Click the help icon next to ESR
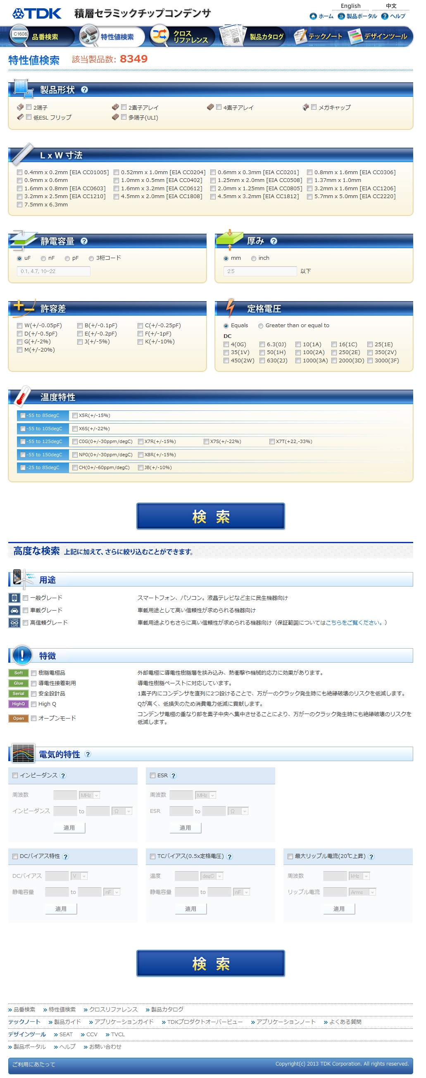Viewport: 426px width, 1078px height. [174, 776]
